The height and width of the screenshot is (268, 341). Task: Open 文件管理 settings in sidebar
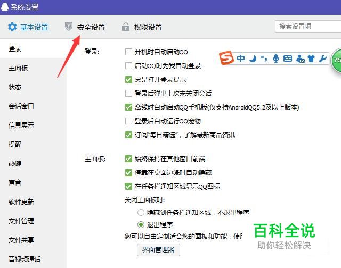pos(21,221)
